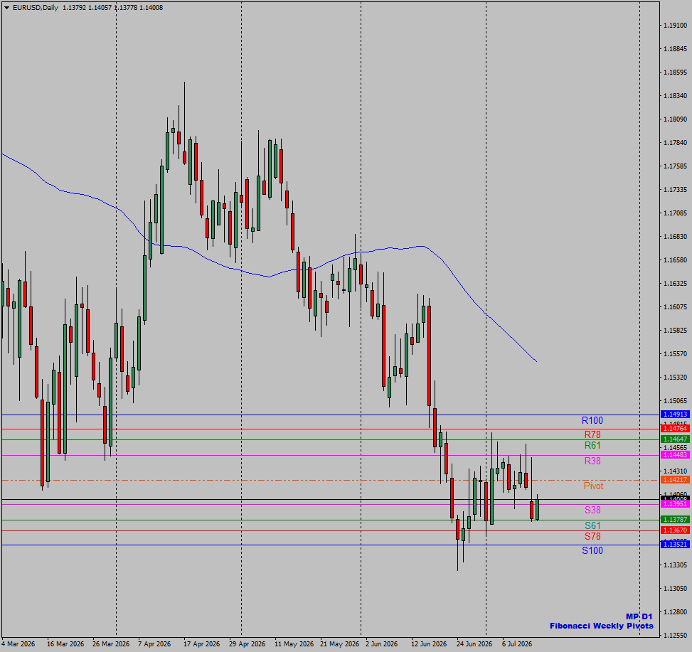The width and height of the screenshot is (692, 652).
Task: Click the 1.12550 price axis label
Action: pyautogui.click(x=675, y=635)
